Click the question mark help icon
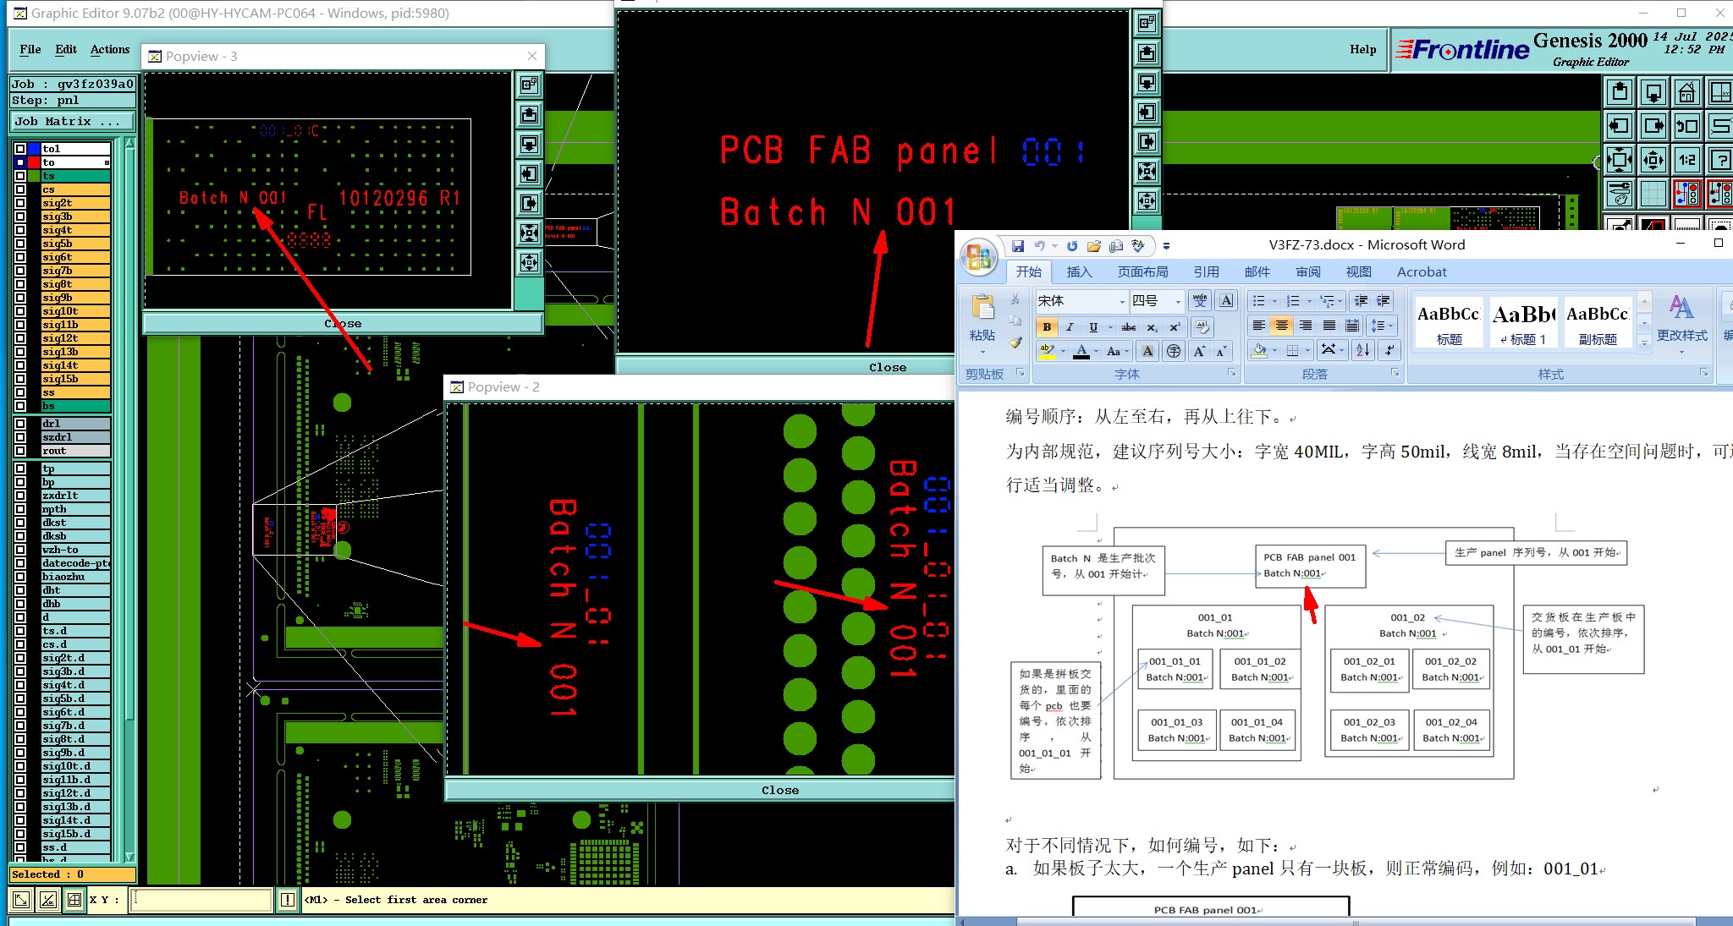 [1720, 160]
